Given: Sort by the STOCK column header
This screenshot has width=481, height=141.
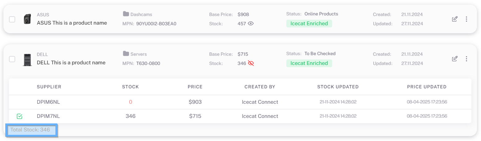Looking at the screenshot, I should pyautogui.click(x=131, y=87).
